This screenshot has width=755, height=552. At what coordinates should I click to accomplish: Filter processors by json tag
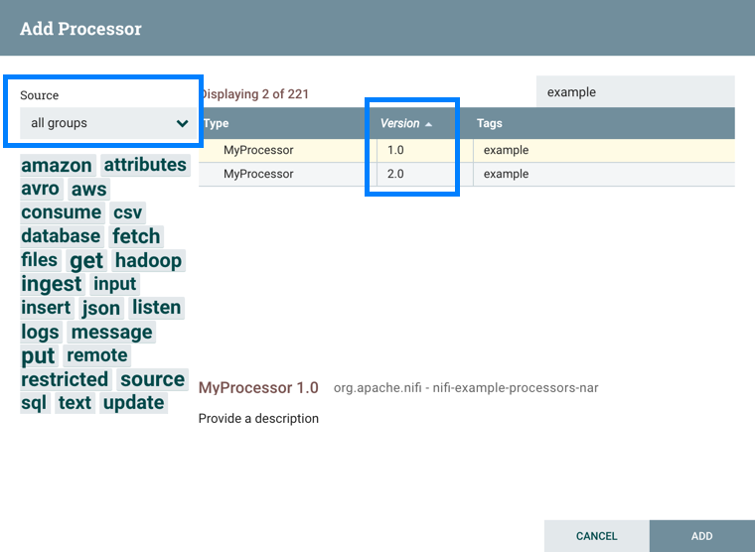click(x=101, y=308)
